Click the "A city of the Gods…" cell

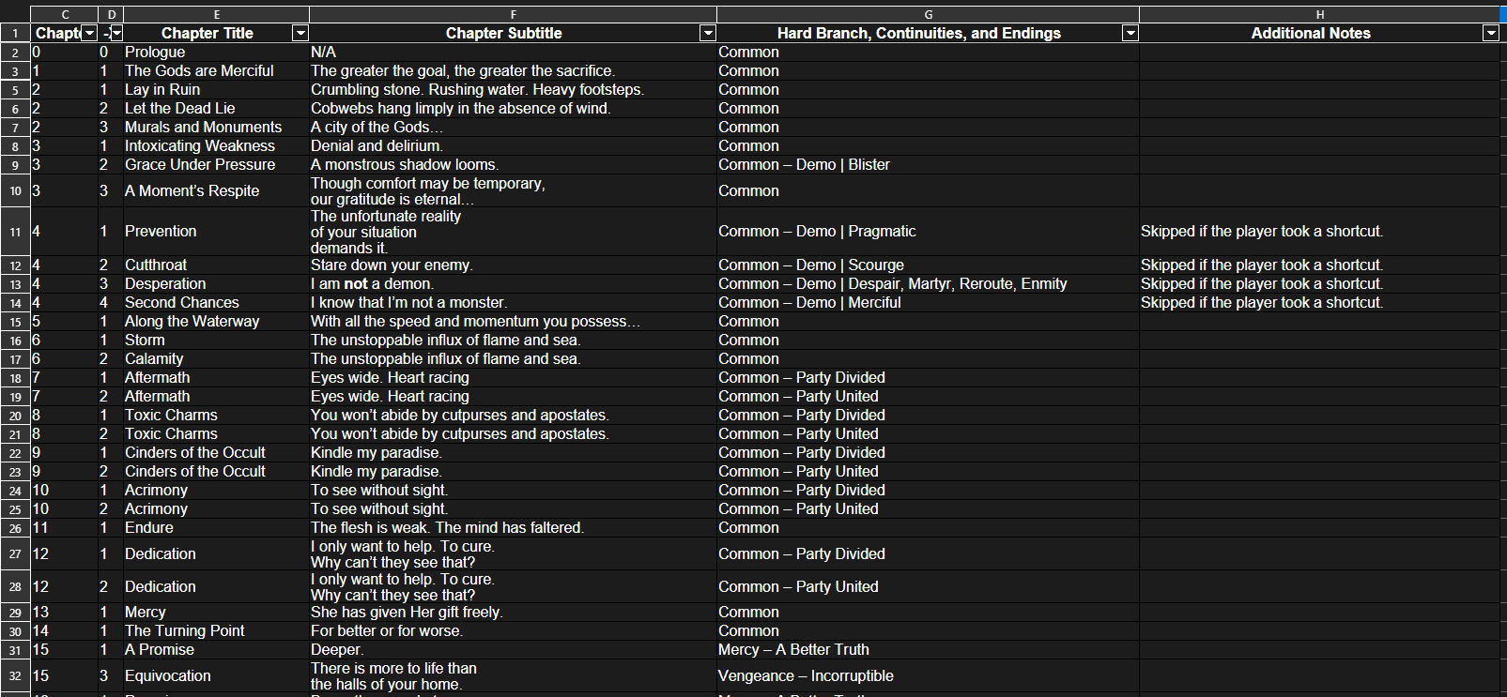click(x=514, y=128)
